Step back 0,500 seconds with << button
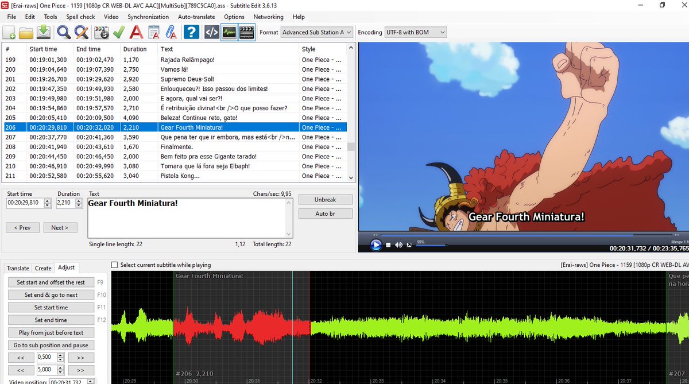Viewport: 689px width, 384px height. tap(21, 357)
